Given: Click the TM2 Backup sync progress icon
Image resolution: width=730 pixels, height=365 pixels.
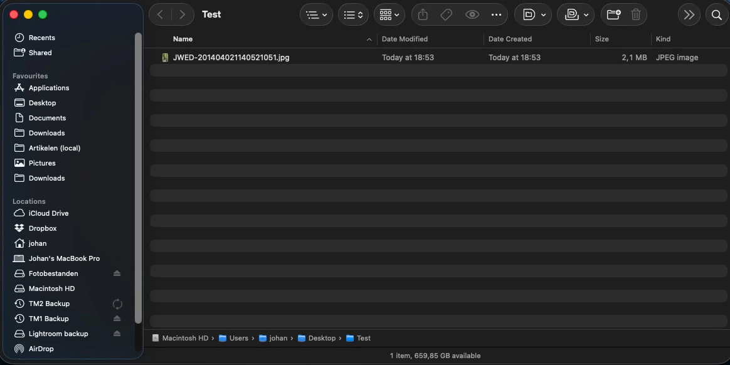Looking at the screenshot, I should point(117,304).
